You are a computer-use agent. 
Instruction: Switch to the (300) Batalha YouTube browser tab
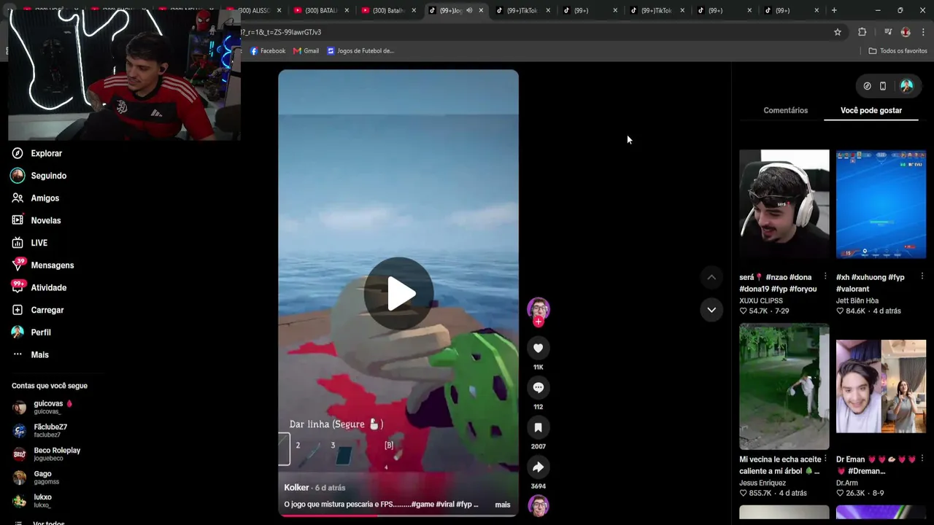pyautogui.click(x=388, y=10)
